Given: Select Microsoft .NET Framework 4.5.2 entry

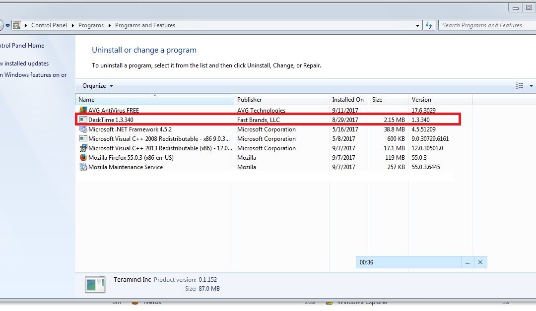Looking at the screenshot, I should point(130,129).
